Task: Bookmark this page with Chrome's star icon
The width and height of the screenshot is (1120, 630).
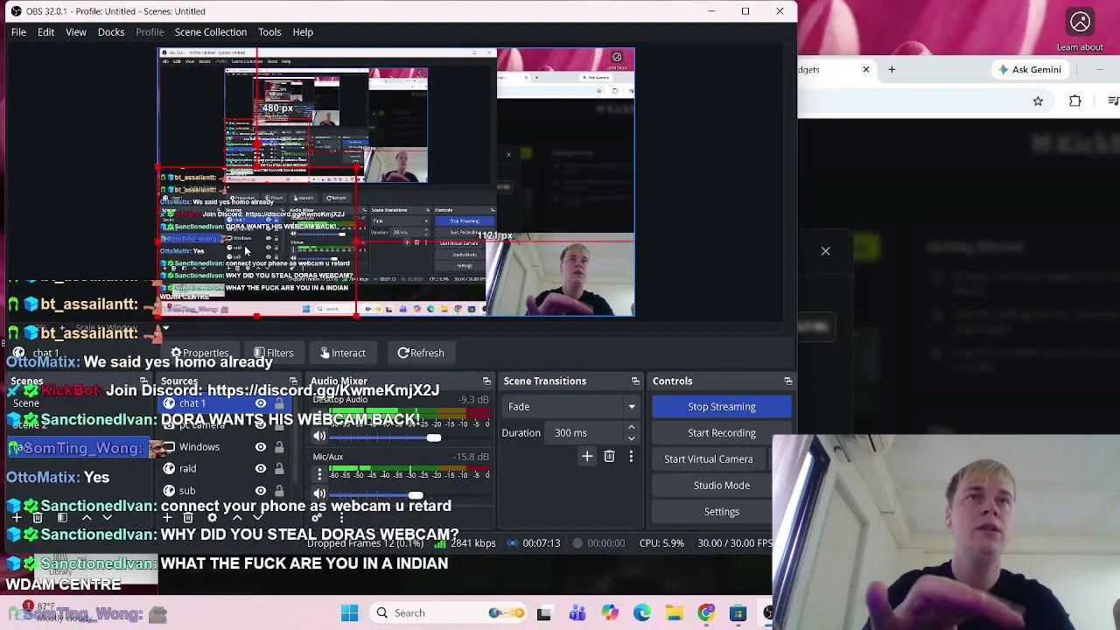Action: (1038, 101)
